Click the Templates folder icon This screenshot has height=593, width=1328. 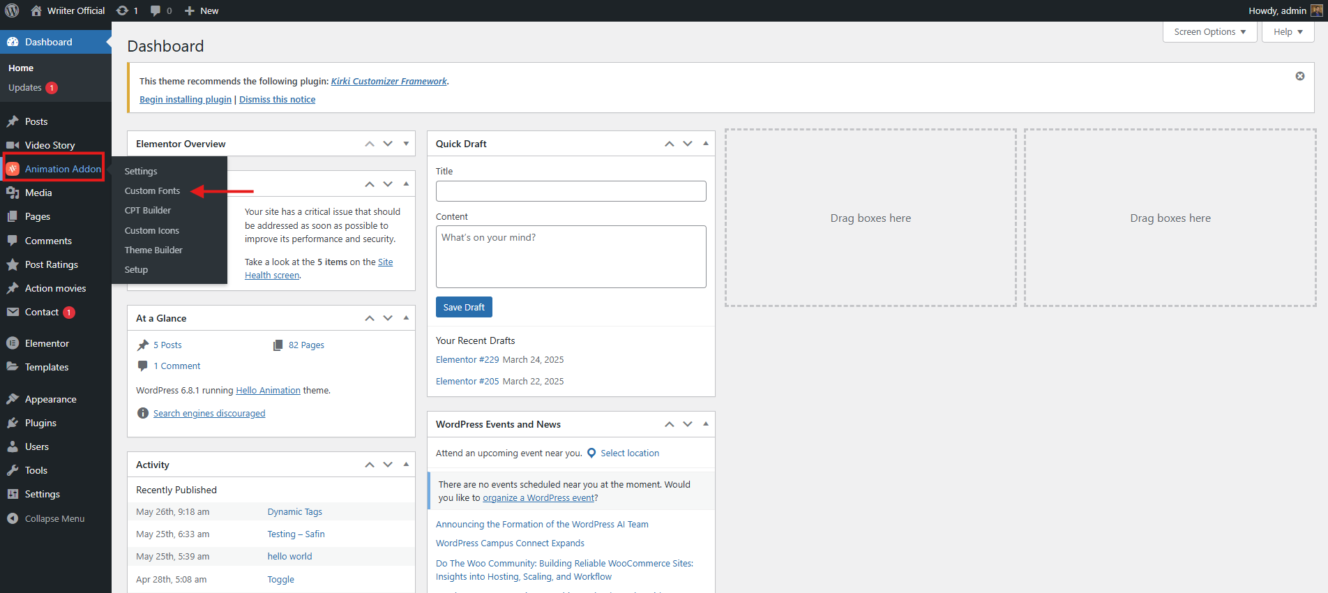(x=13, y=367)
